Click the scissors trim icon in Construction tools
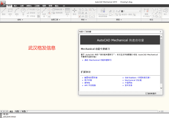This screenshot has width=169, height=118. coord(49,16)
